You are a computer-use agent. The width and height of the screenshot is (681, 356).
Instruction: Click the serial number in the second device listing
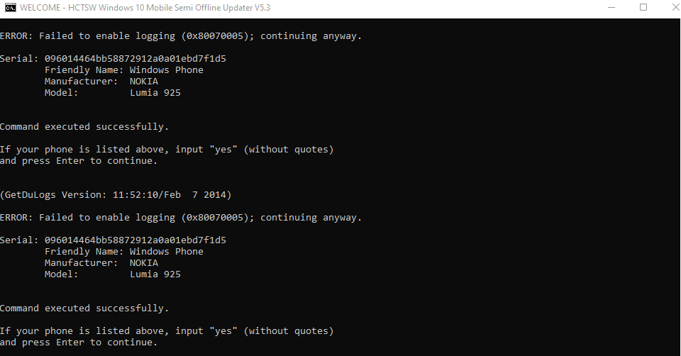pos(140,240)
